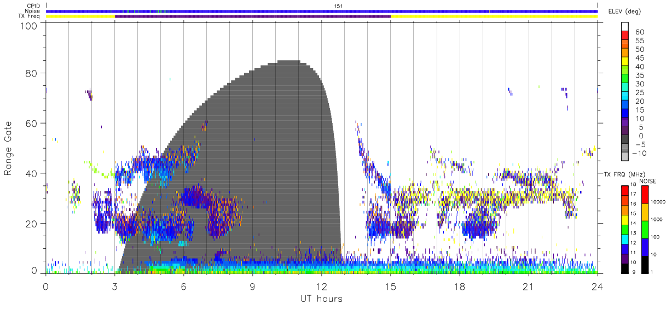Click the CPID value 151
Image resolution: width=672 pixels, height=310 pixels.
click(338, 6)
